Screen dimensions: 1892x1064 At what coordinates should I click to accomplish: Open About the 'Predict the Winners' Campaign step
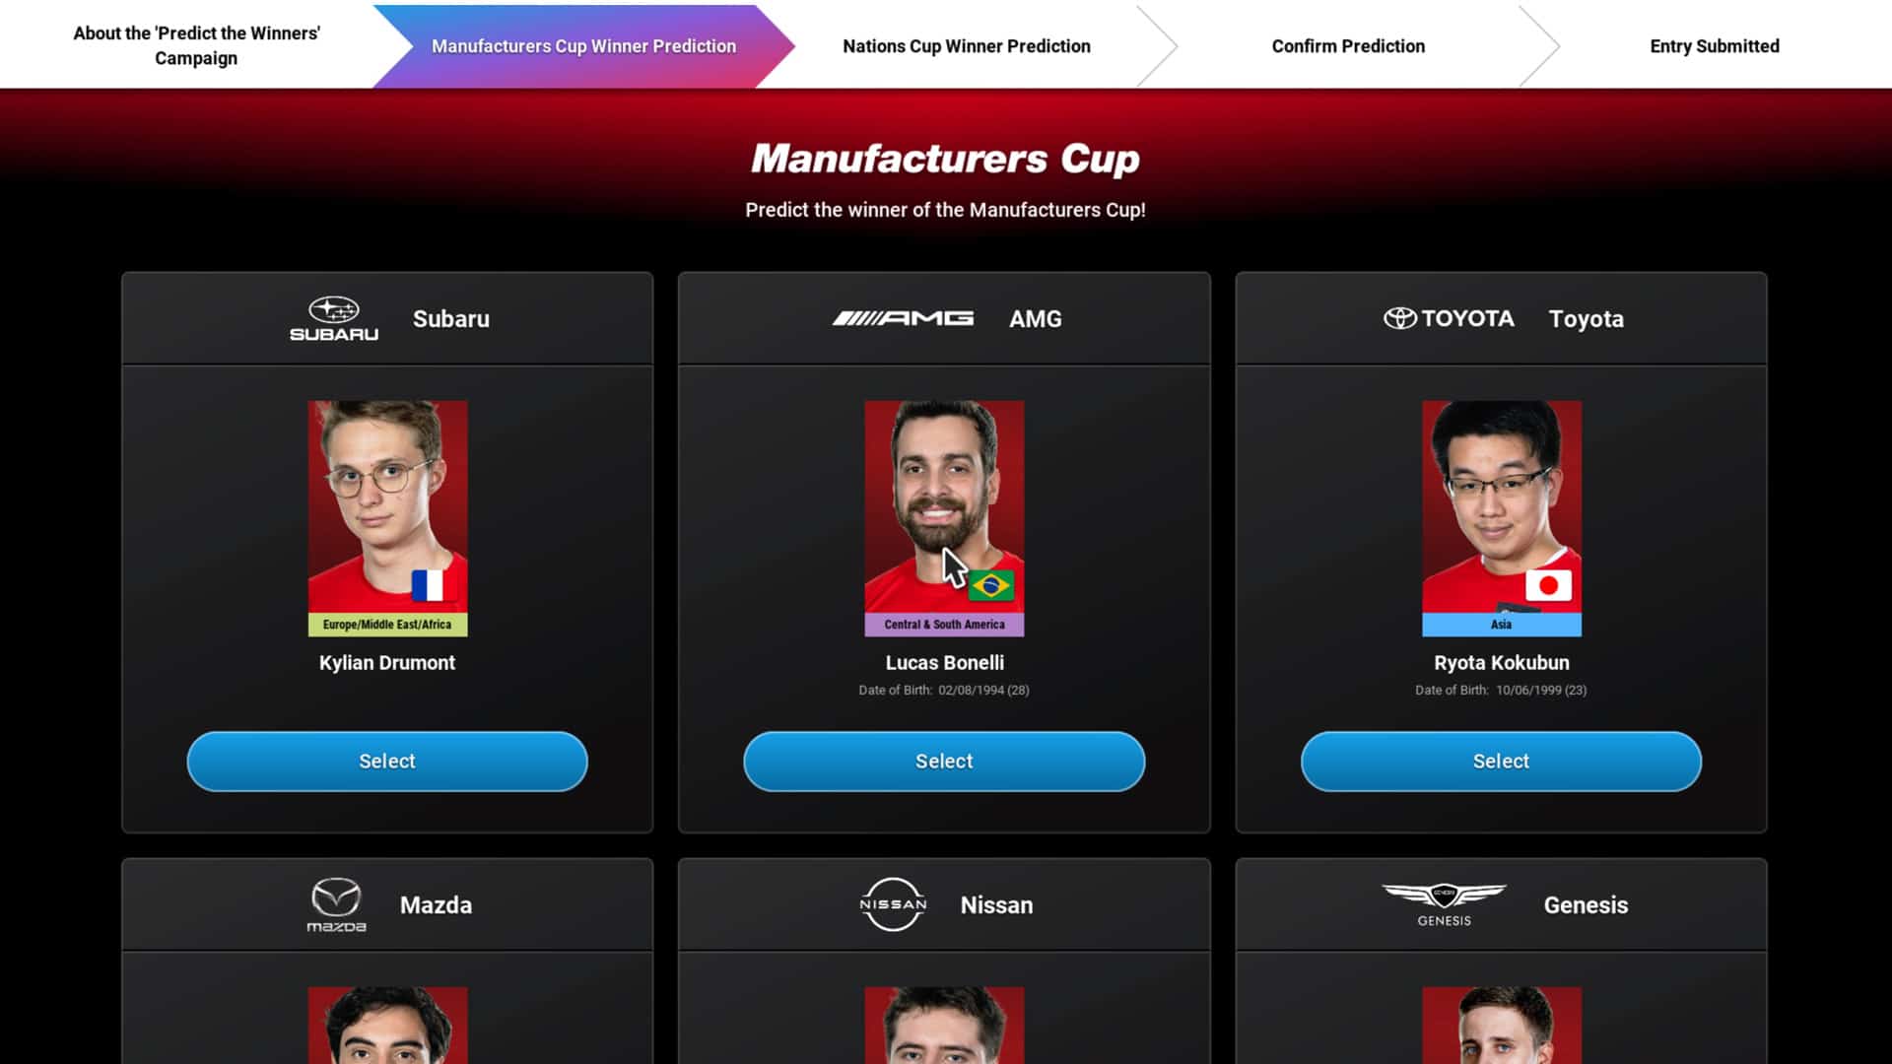[x=196, y=45]
